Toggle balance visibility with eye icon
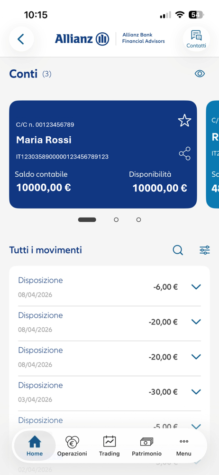The image size is (219, 475). tap(200, 74)
